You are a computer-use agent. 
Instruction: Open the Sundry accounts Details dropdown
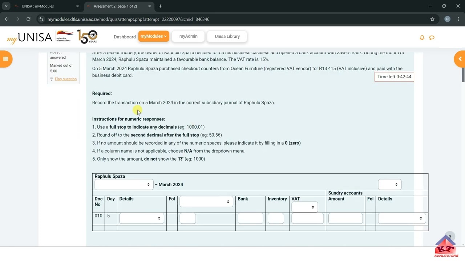401,218
